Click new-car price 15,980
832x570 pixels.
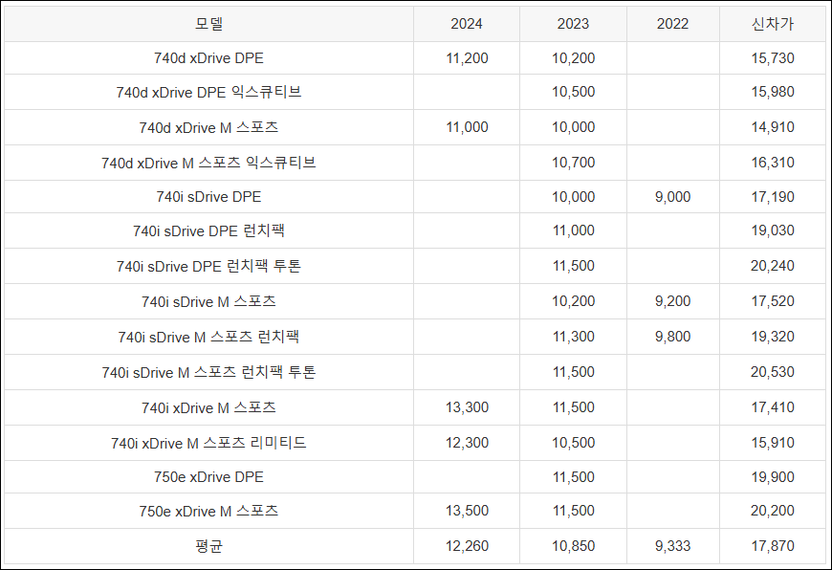(x=773, y=92)
